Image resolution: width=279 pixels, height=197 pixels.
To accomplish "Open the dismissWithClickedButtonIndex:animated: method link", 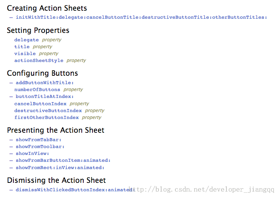I will click(x=75, y=190).
